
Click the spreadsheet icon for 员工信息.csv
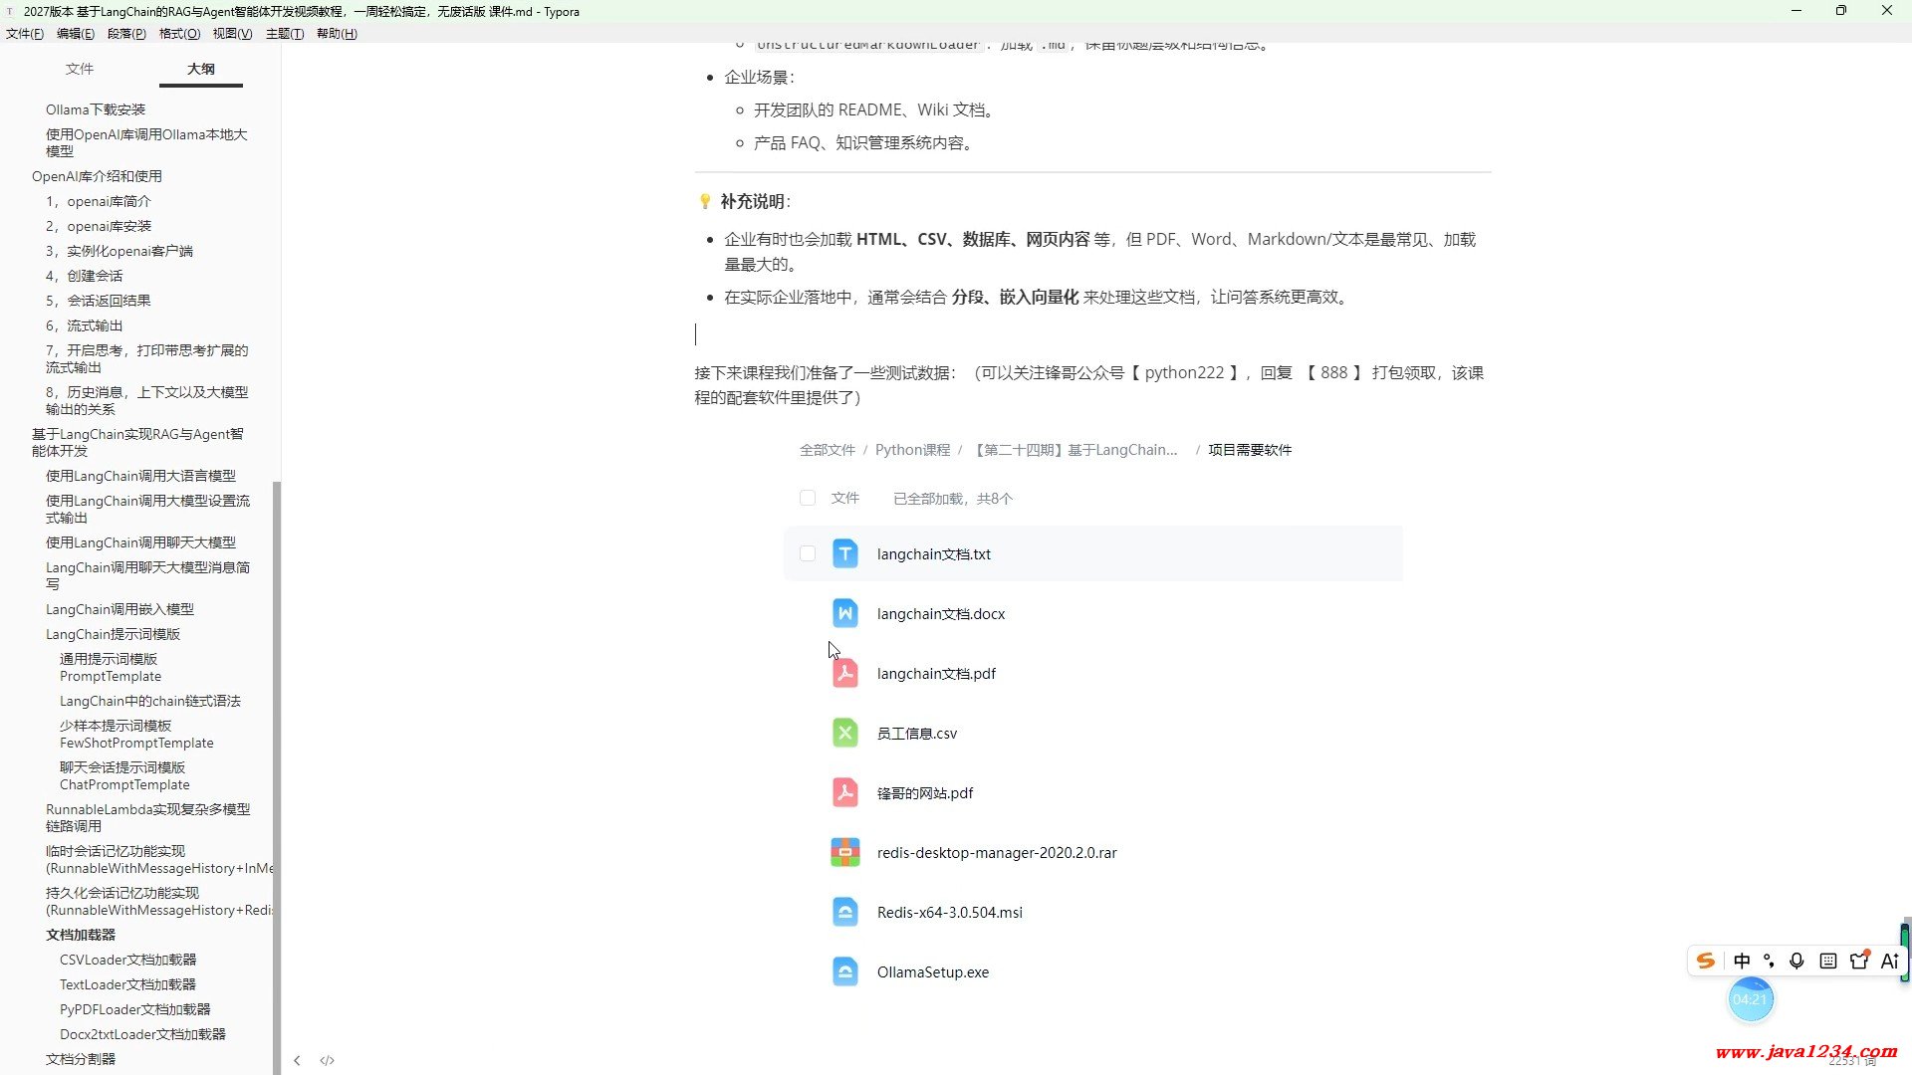coord(844,734)
